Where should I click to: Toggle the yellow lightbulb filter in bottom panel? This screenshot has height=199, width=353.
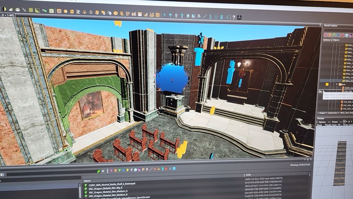[x=127, y=170]
